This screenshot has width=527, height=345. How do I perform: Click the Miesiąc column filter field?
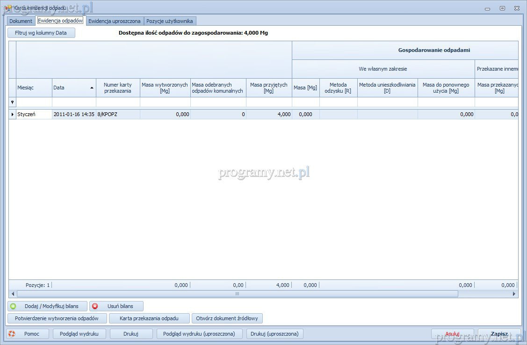pyautogui.click(x=34, y=102)
